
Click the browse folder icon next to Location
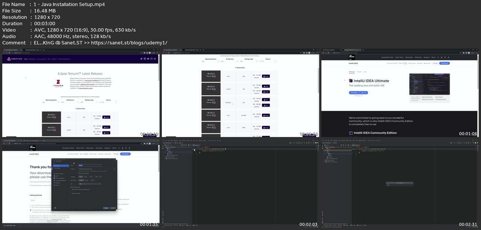tap(114, 169)
